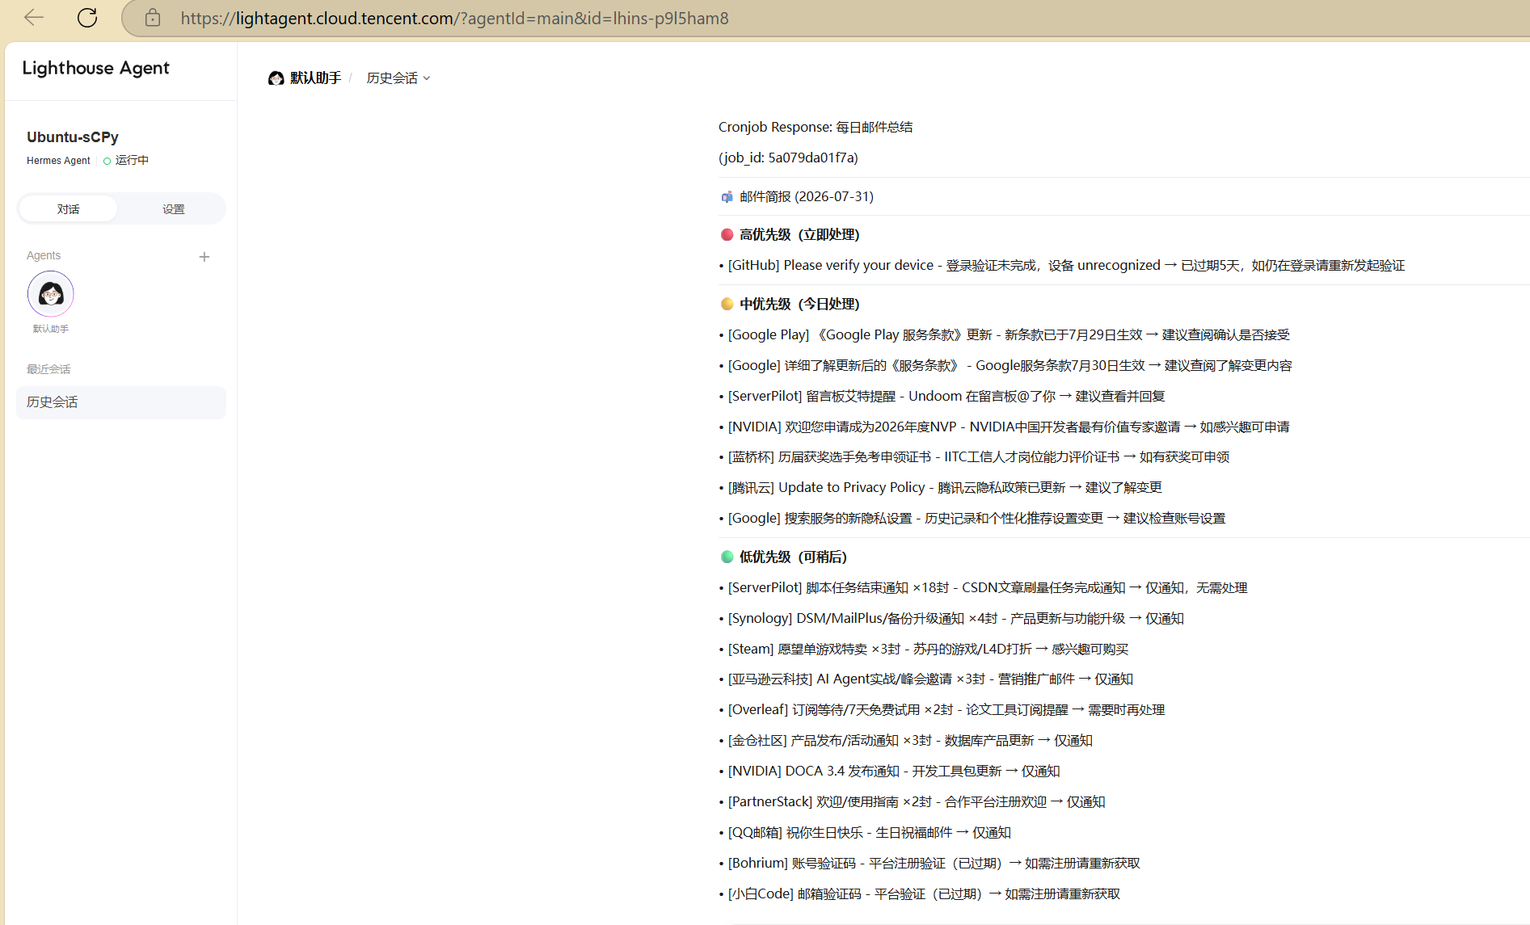Screen dimensions: 1530x925
Task: Click the Cronjob Response 每日邮件总结 line
Action: [816, 127]
